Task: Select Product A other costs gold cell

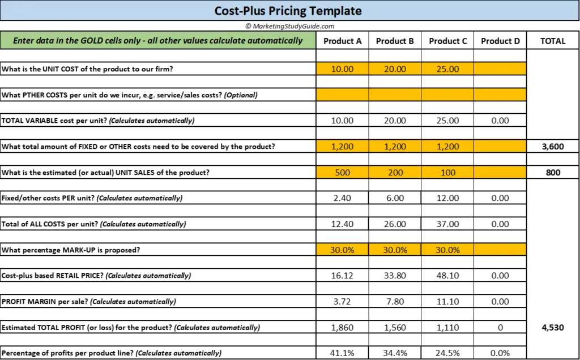Action: 342,95
